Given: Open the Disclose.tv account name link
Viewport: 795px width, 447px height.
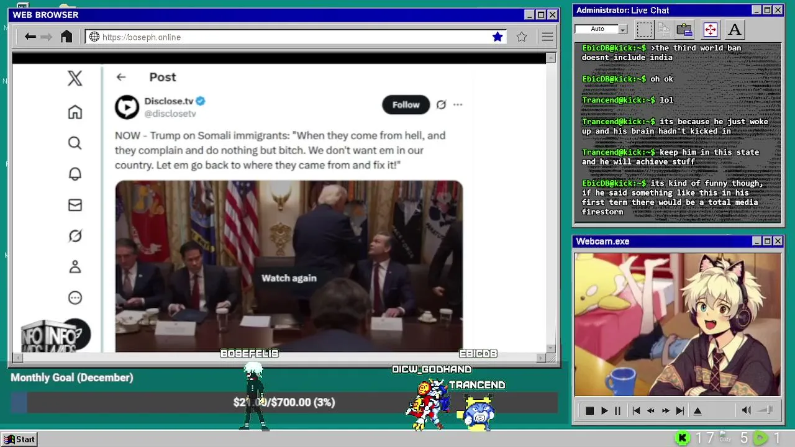Looking at the screenshot, I should click(169, 101).
